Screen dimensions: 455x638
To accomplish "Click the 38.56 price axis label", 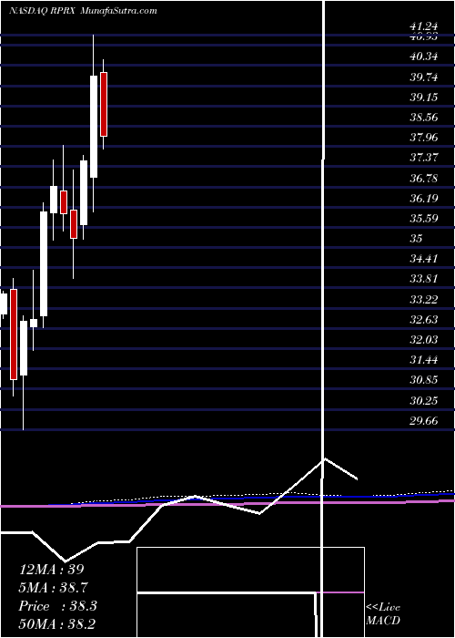I will [x=424, y=118].
